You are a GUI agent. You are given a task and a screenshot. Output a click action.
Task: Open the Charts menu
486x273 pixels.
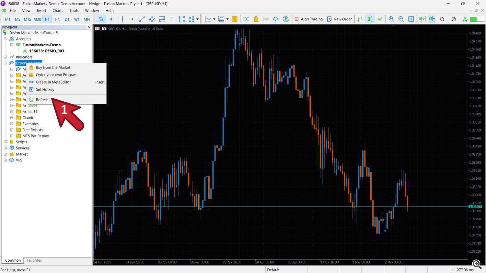point(58,10)
